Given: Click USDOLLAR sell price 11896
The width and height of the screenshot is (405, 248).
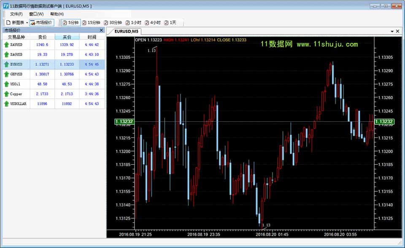Looking at the screenshot, I should tap(42, 104).
